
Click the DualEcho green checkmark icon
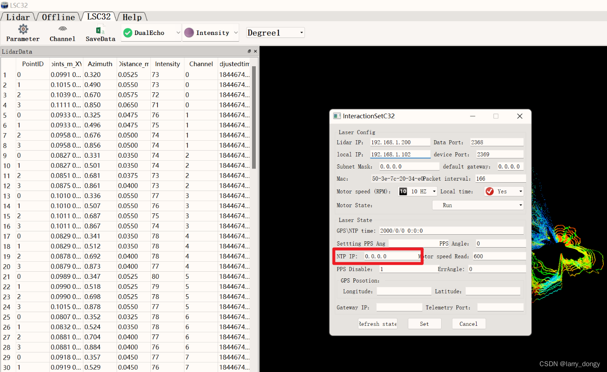pos(128,33)
